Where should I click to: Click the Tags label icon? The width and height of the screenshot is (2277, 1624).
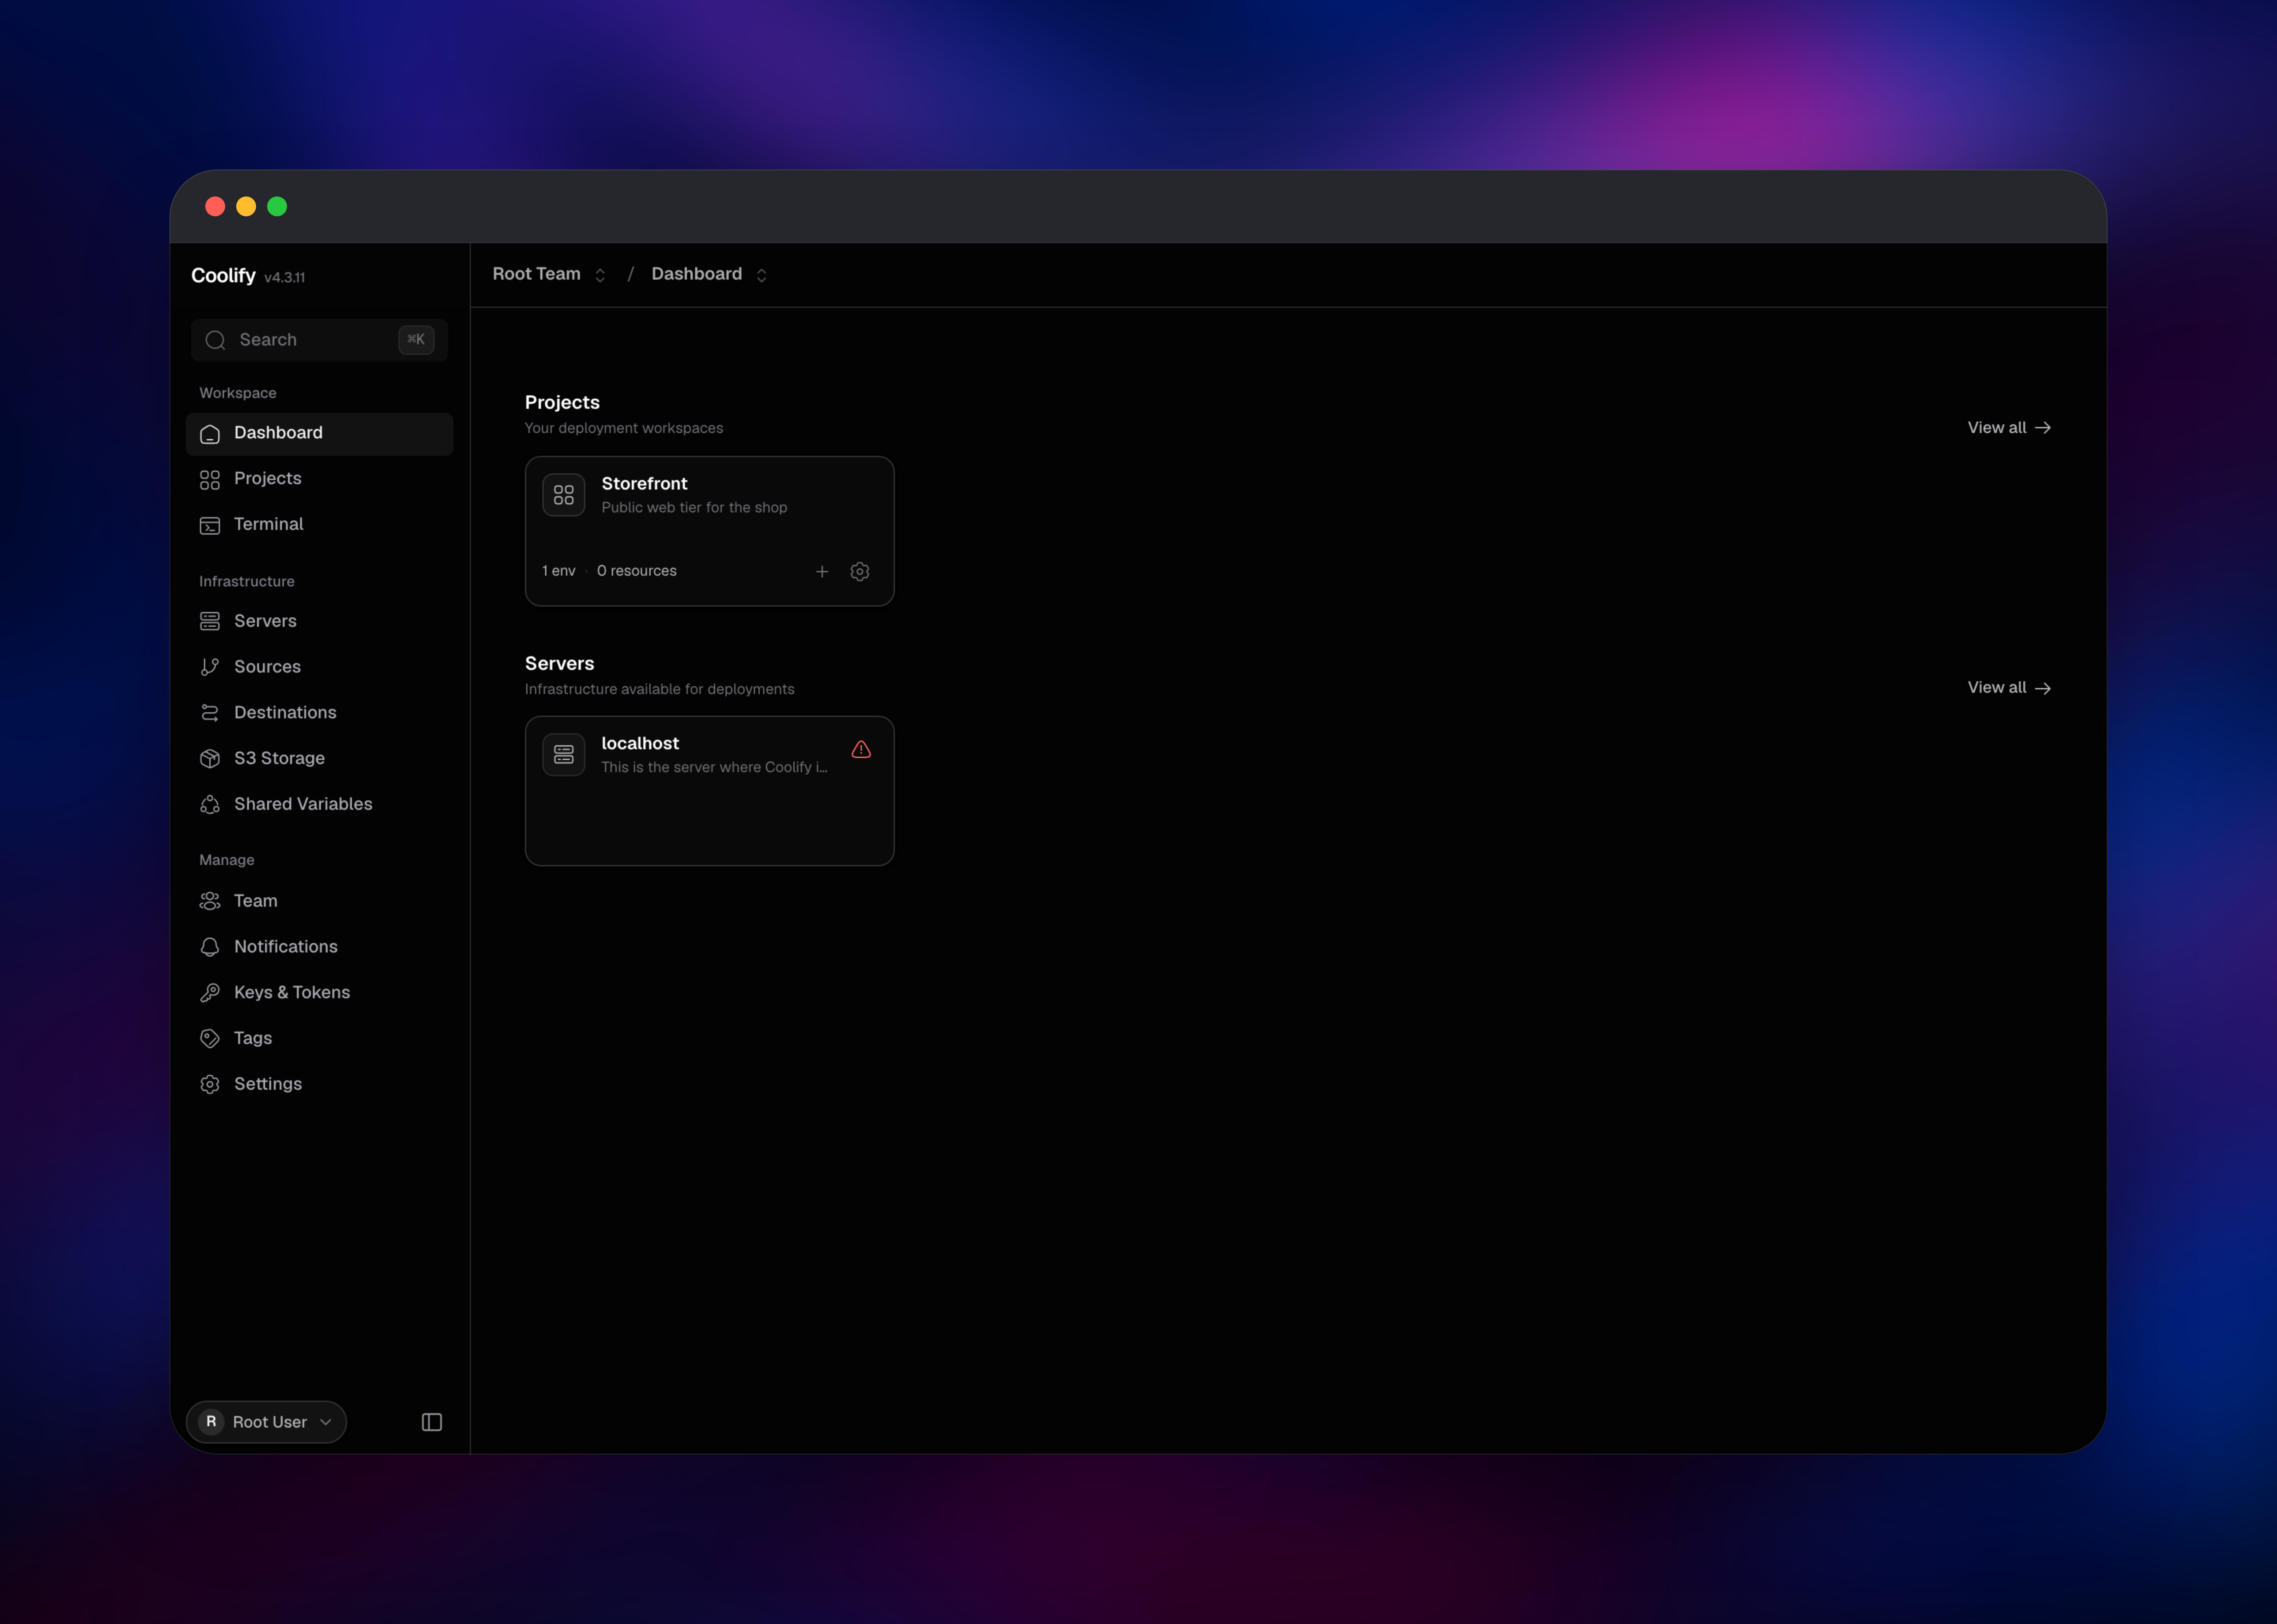[210, 1039]
